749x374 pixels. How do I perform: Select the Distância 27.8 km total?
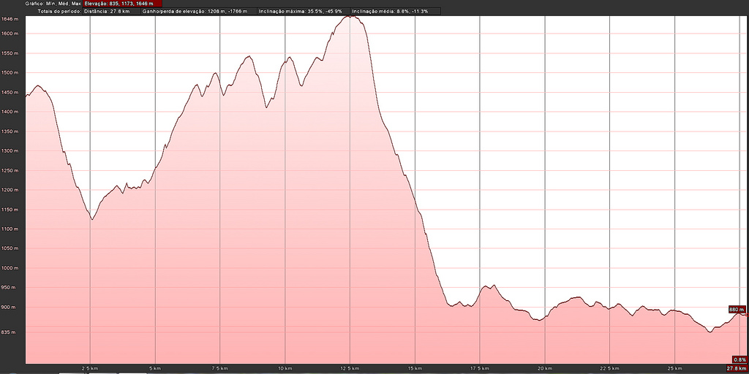[x=108, y=12]
